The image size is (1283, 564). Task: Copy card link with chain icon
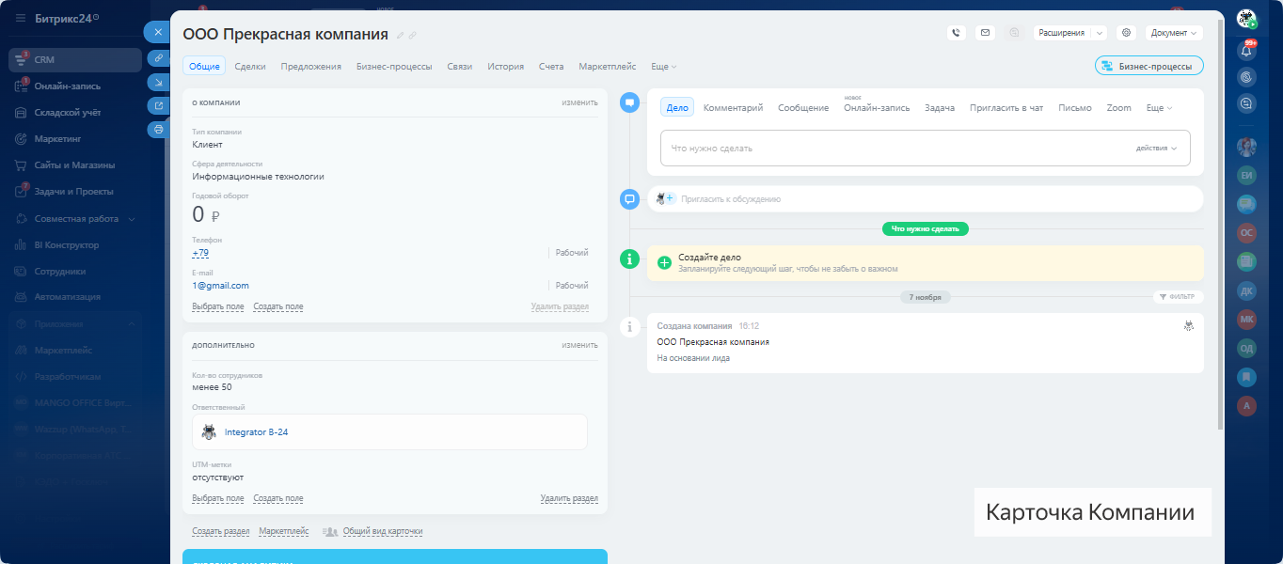pos(159,58)
